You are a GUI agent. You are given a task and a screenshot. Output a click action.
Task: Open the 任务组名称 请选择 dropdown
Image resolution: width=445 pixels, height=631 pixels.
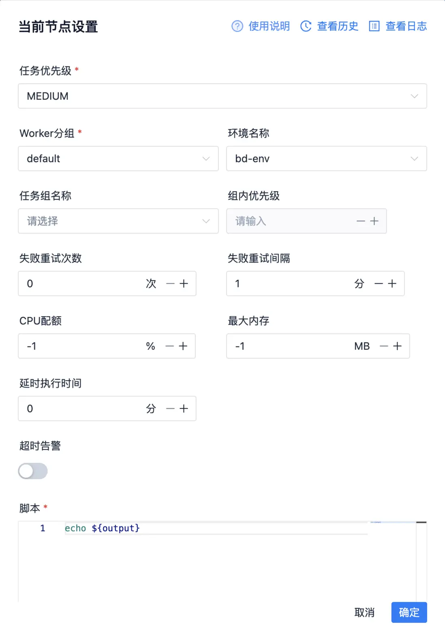[118, 221]
